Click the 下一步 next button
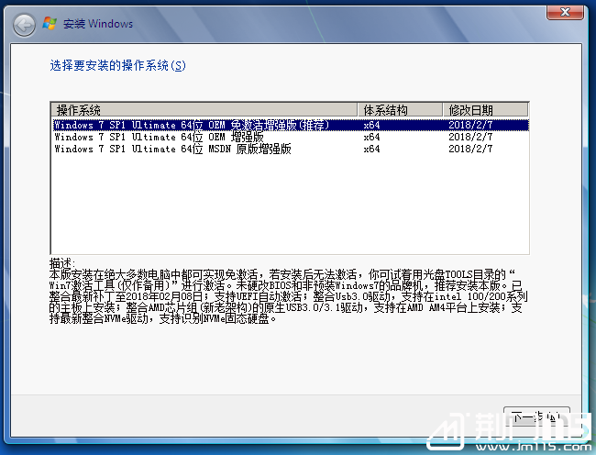The width and height of the screenshot is (596, 455). click(x=536, y=418)
